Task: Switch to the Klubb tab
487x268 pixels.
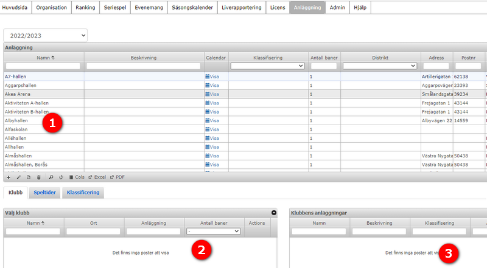Action: pos(16,193)
